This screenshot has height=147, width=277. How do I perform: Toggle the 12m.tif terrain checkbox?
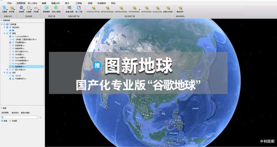click(x=10, y=76)
